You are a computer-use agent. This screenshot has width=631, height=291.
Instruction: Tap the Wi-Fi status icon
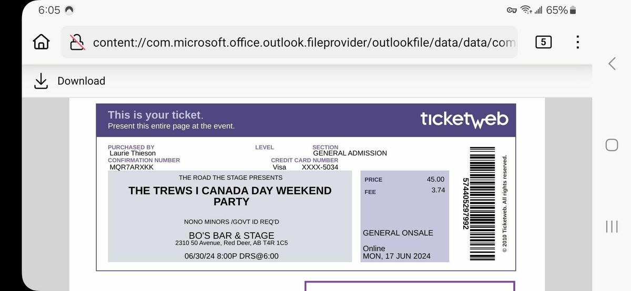[526, 10]
